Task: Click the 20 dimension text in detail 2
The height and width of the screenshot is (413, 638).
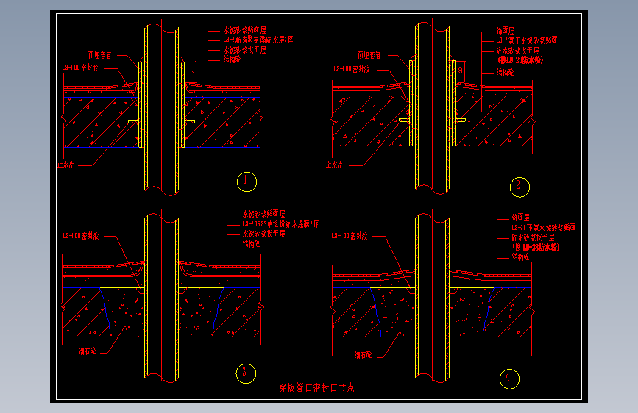Action: click(x=460, y=70)
